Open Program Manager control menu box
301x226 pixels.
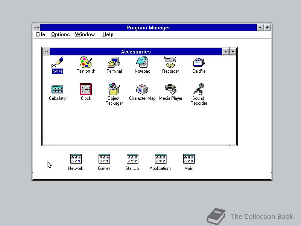(36, 27)
